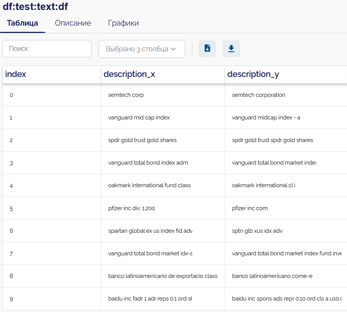Select cell 'vanguard midcap index - a'

click(286, 118)
